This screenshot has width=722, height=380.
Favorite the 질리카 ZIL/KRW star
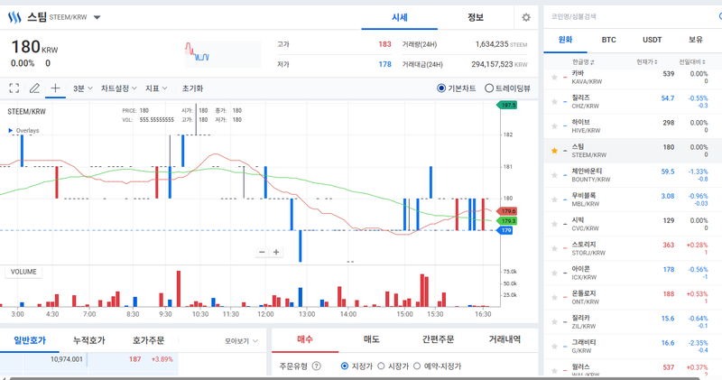click(x=554, y=322)
